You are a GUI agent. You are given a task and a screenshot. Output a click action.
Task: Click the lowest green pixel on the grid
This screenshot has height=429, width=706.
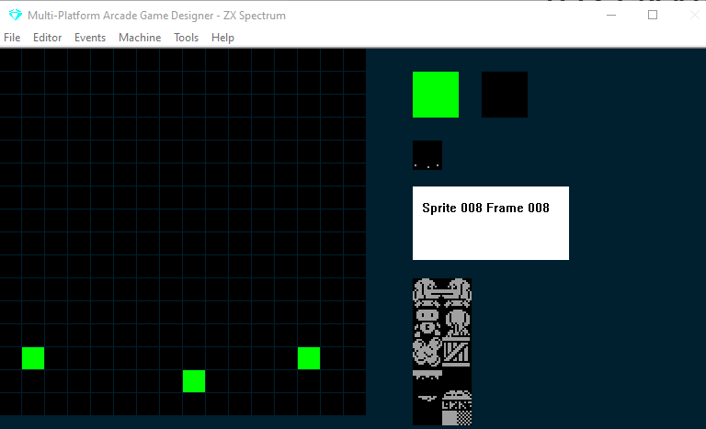(x=194, y=381)
